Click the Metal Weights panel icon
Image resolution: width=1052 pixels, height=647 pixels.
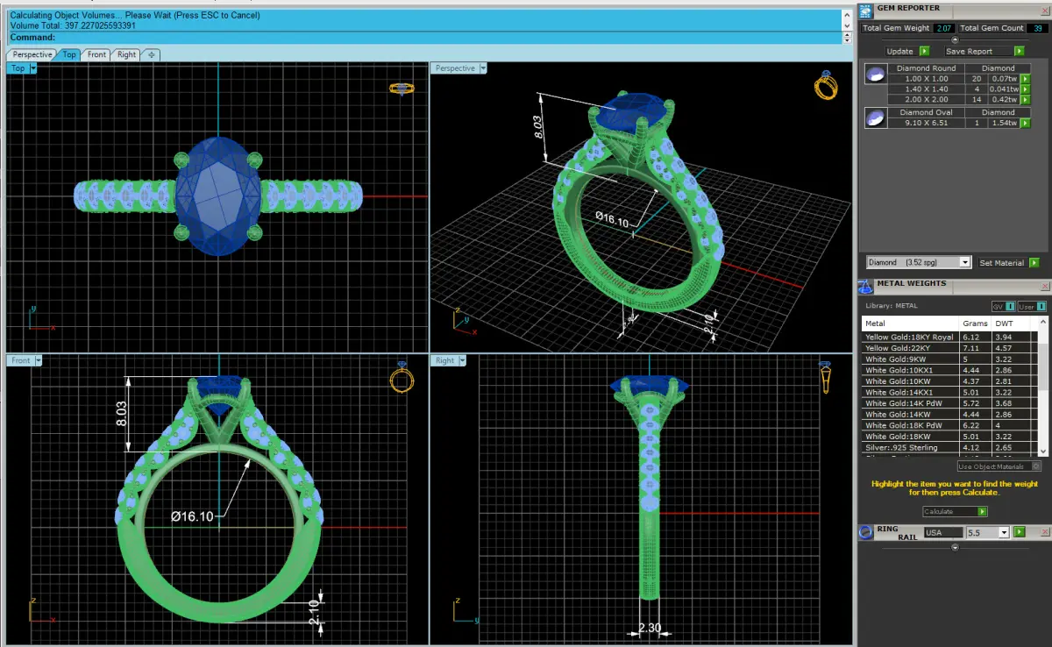(865, 286)
